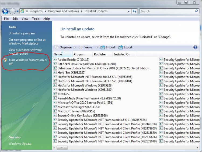The width and height of the screenshot is (202, 152).
Task: Select Microsoft Tinker (KB954955)
Action: coord(76,111)
